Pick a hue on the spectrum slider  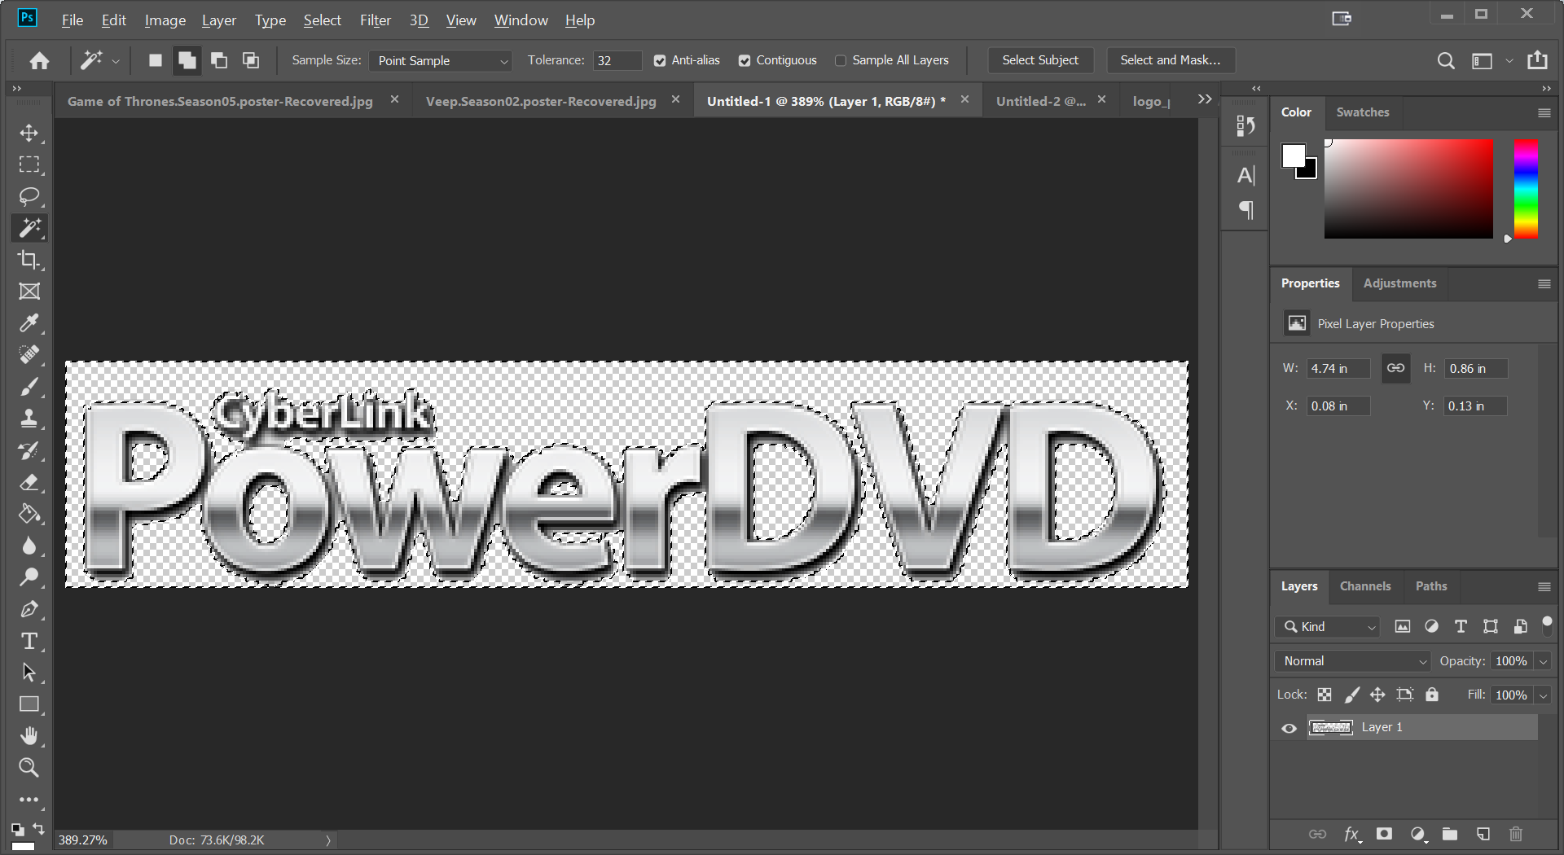1526,189
